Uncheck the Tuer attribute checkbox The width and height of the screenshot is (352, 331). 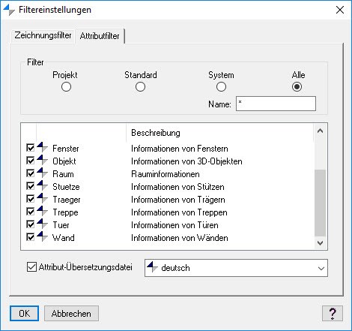31,224
